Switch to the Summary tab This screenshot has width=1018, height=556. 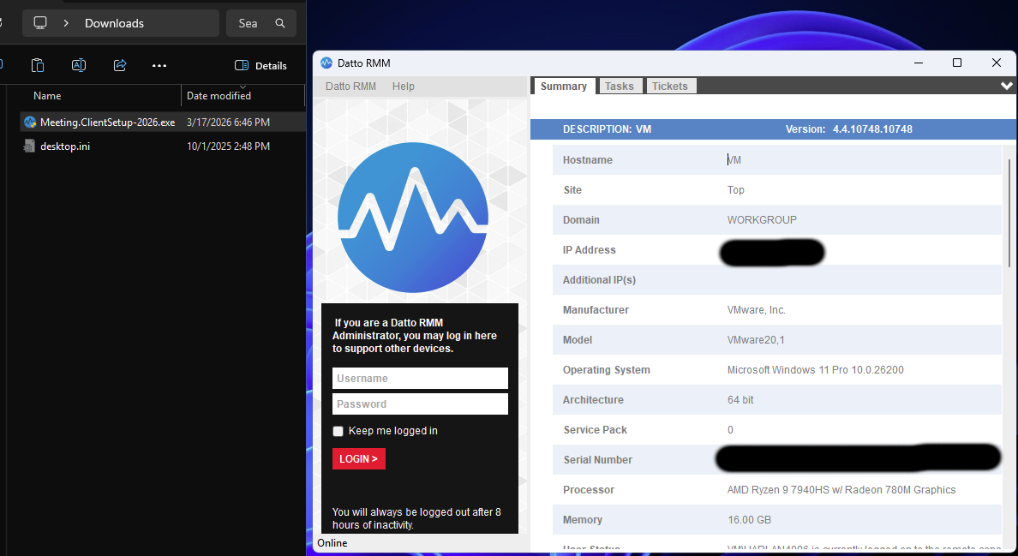564,87
